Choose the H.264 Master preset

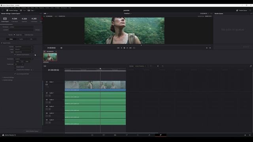pos(15,20)
